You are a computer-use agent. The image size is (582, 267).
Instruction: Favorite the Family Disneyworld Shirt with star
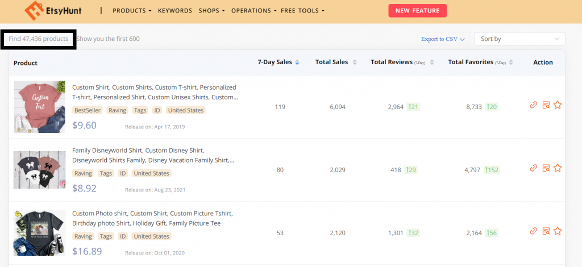click(558, 168)
